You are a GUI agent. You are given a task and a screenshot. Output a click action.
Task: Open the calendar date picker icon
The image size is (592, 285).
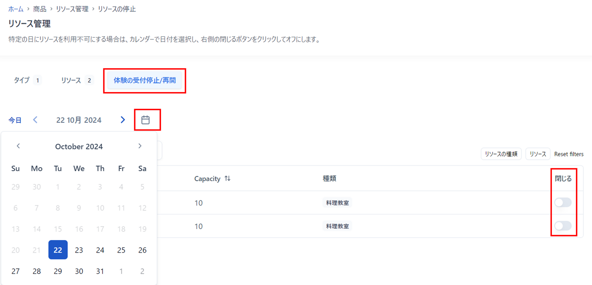pos(146,120)
